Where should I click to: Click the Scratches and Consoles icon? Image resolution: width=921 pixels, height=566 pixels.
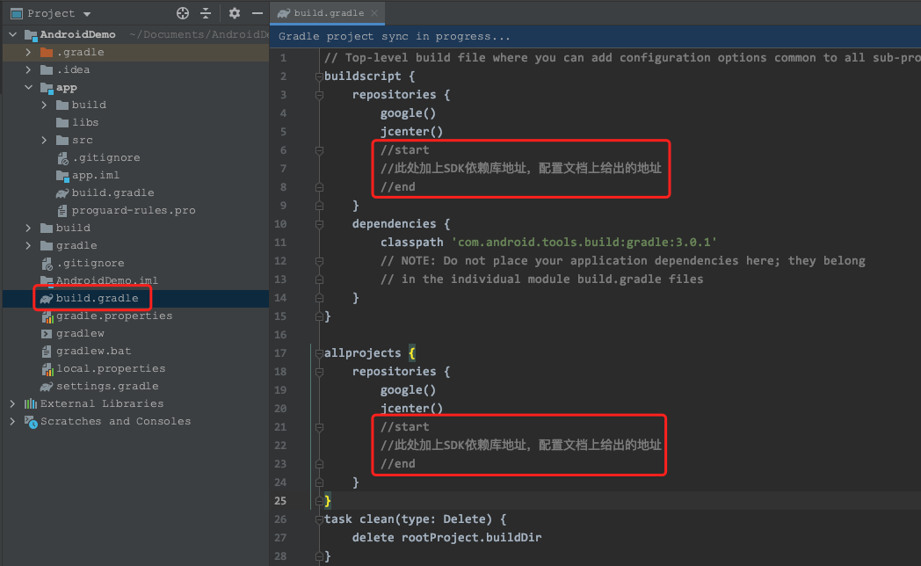(31, 422)
